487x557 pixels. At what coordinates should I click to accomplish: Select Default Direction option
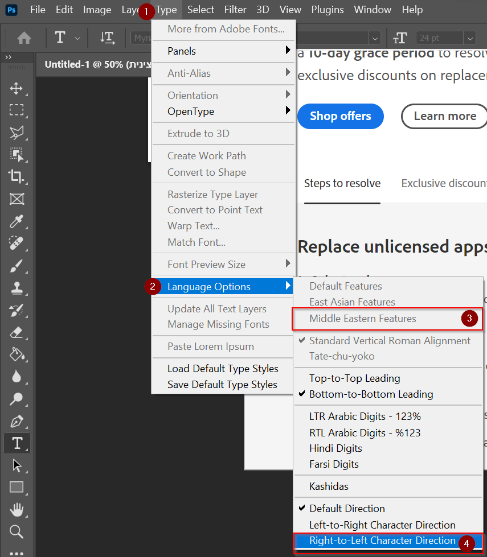[388, 509]
